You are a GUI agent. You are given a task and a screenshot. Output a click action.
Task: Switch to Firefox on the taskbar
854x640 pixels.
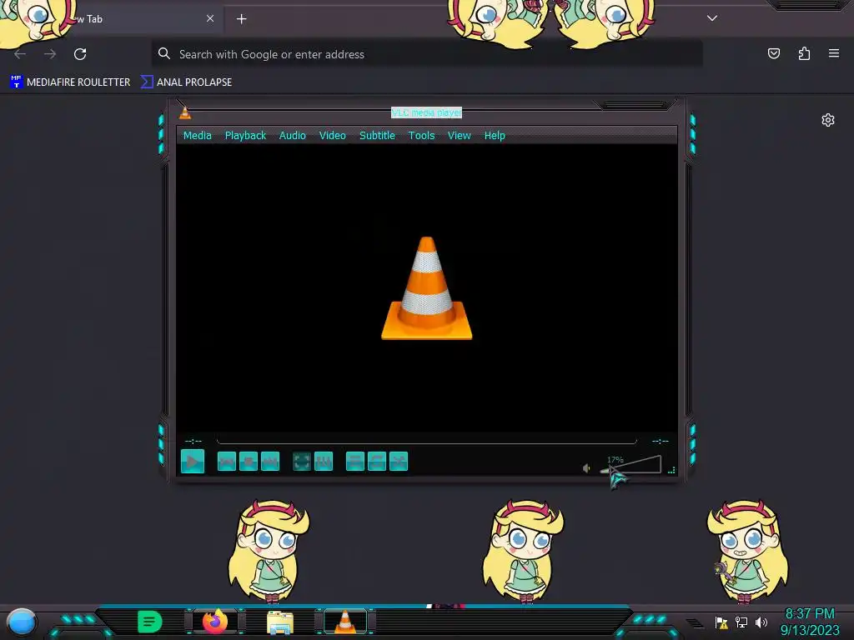pos(215,622)
